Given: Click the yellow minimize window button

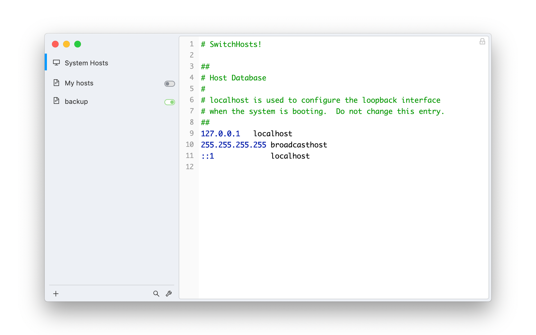Looking at the screenshot, I should pos(66,44).
